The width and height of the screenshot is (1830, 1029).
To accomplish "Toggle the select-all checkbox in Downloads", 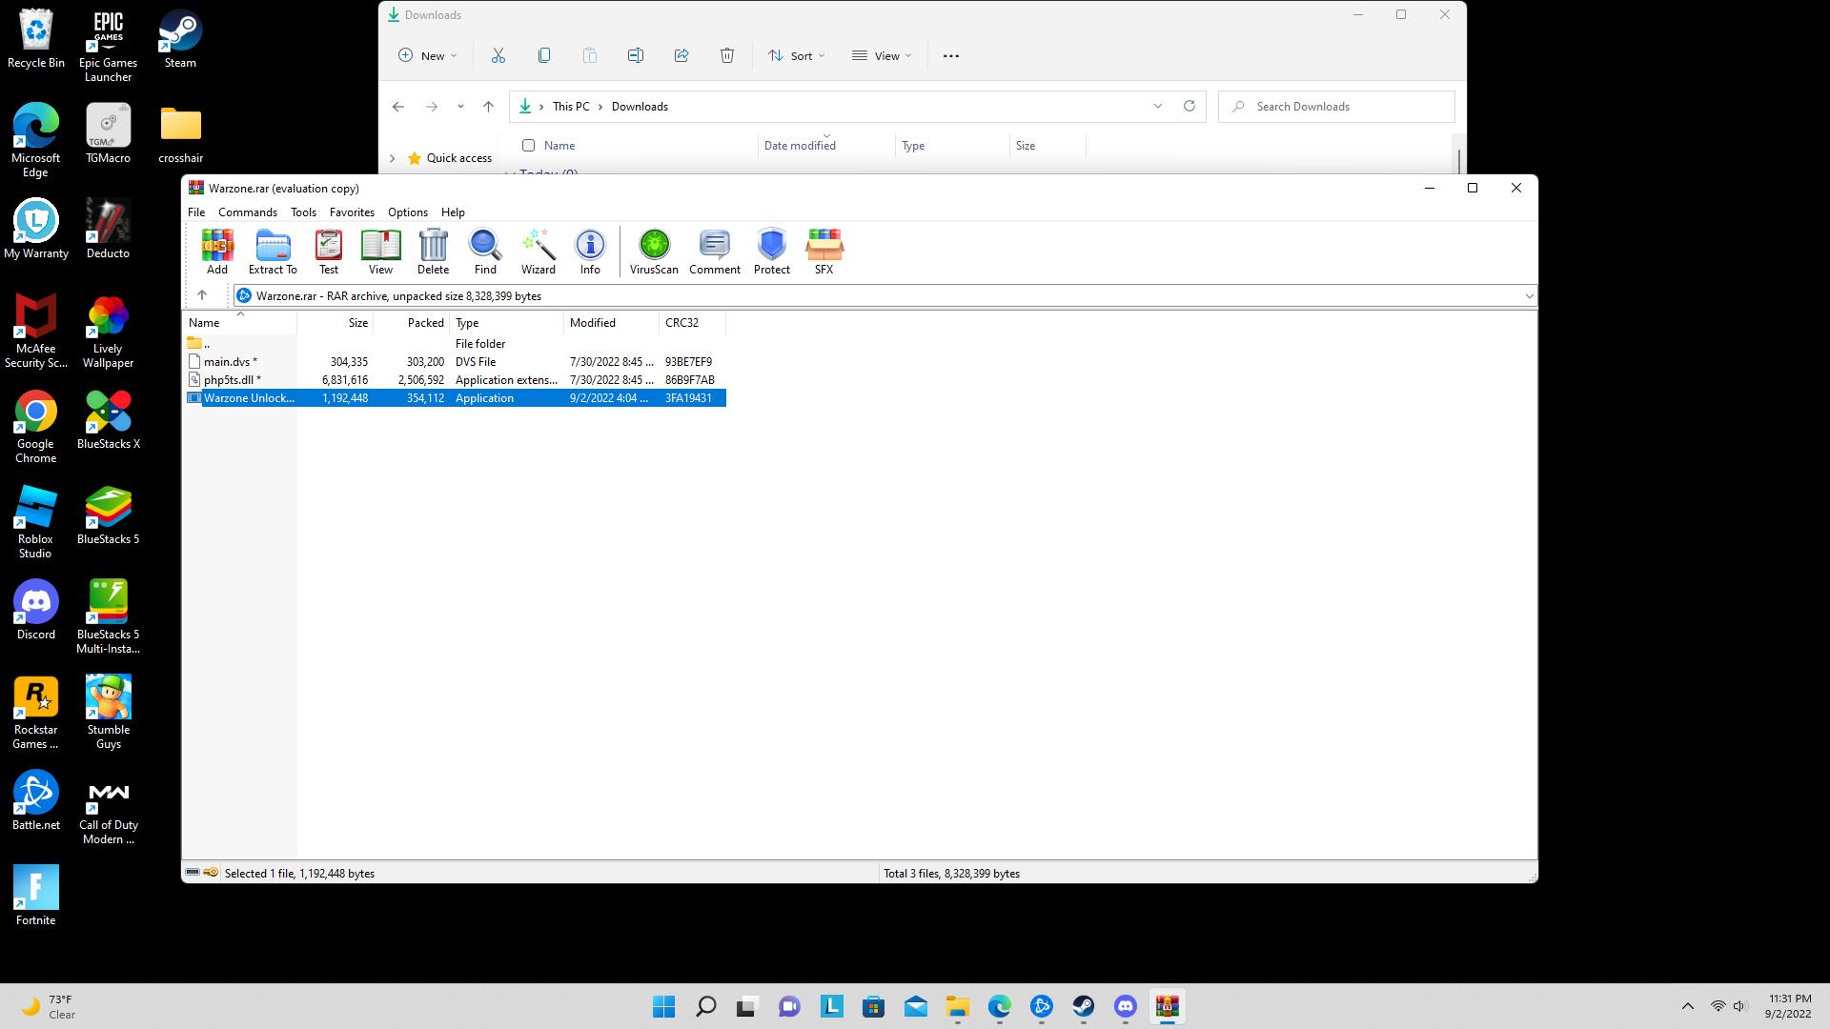I will tap(528, 146).
